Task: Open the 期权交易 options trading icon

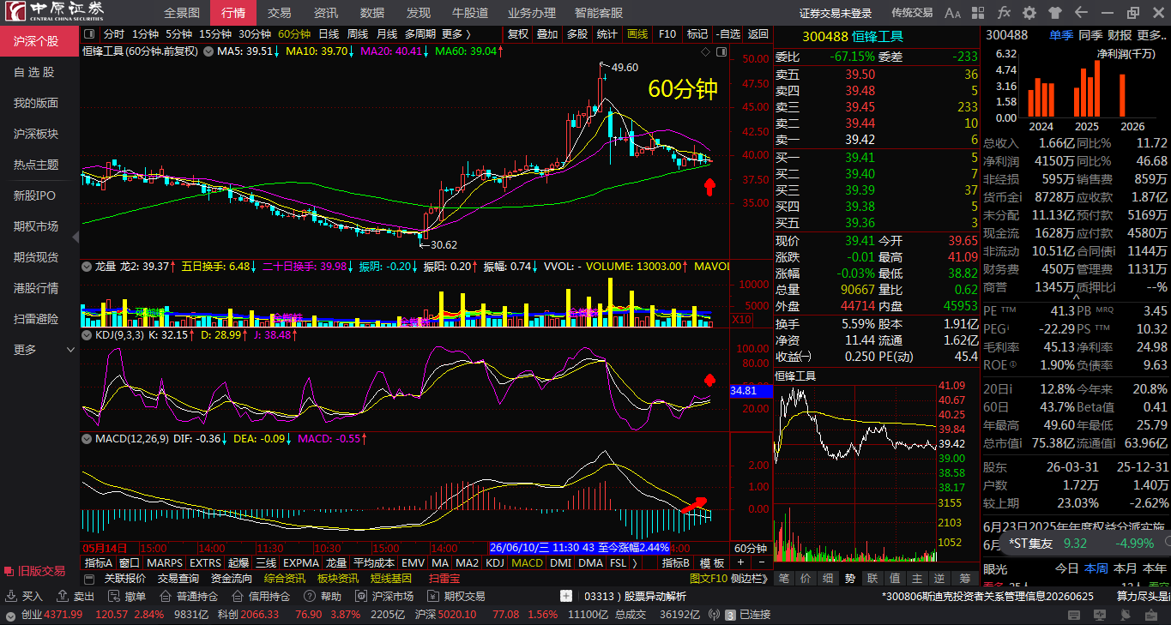Action: 434,596
